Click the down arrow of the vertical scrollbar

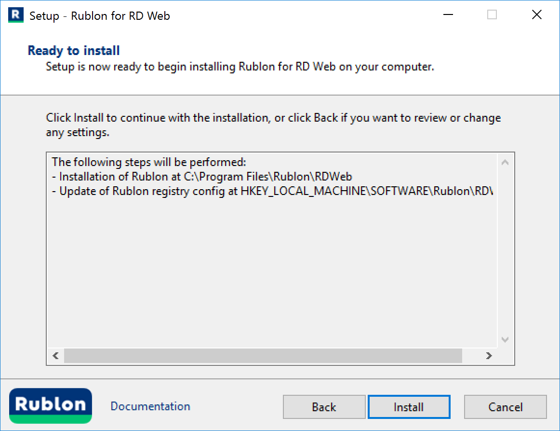click(x=505, y=340)
